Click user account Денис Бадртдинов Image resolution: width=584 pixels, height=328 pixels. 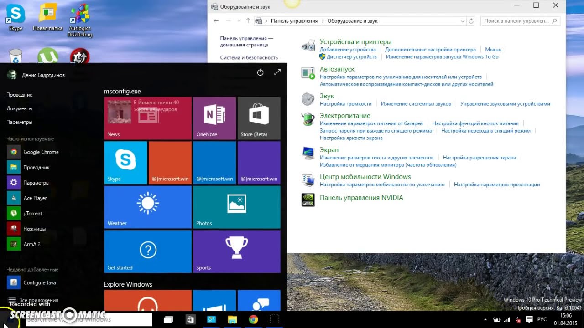point(36,75)
